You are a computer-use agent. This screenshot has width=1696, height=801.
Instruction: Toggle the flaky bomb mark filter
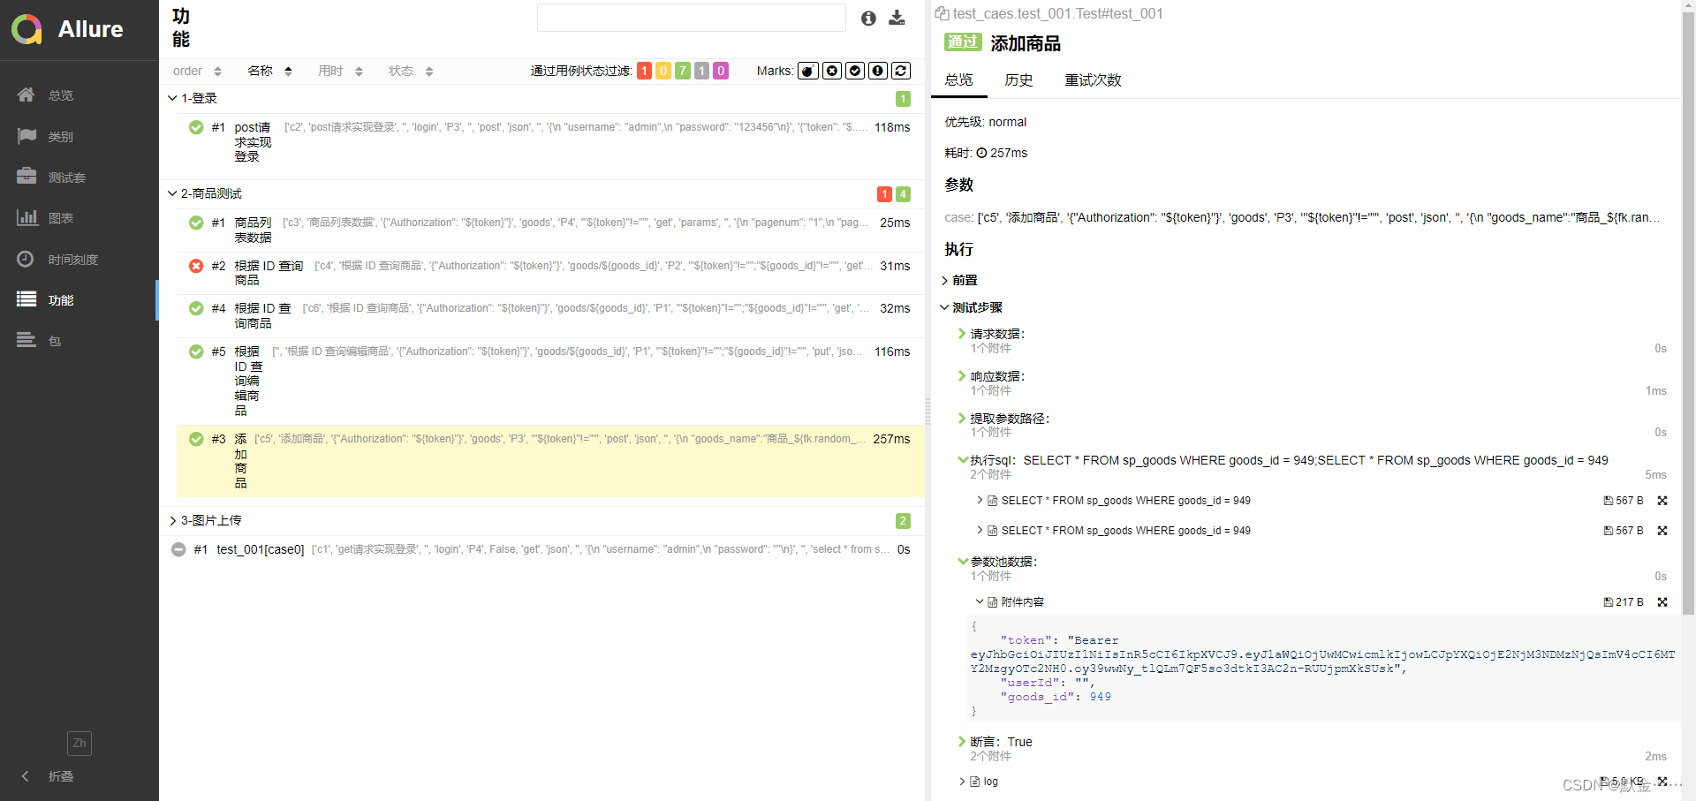[808, 71]
